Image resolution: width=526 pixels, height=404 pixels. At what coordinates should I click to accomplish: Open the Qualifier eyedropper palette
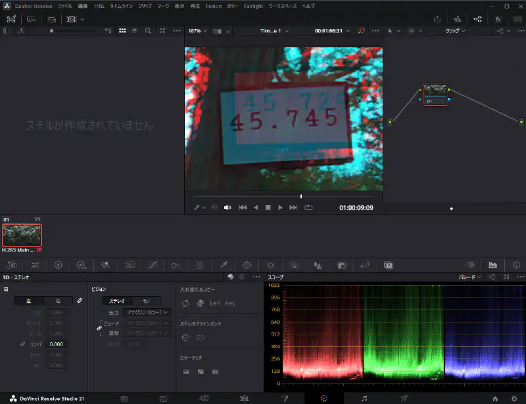click(224, 265)
